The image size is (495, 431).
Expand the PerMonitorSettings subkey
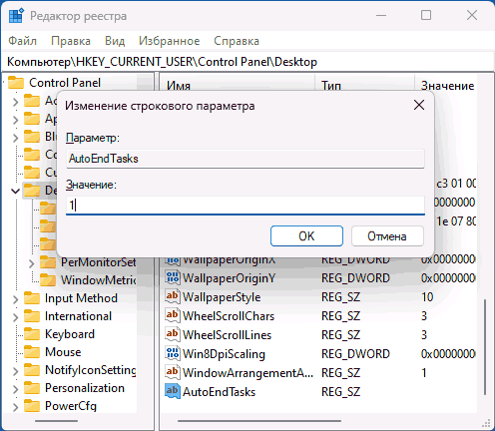[32, 263]
